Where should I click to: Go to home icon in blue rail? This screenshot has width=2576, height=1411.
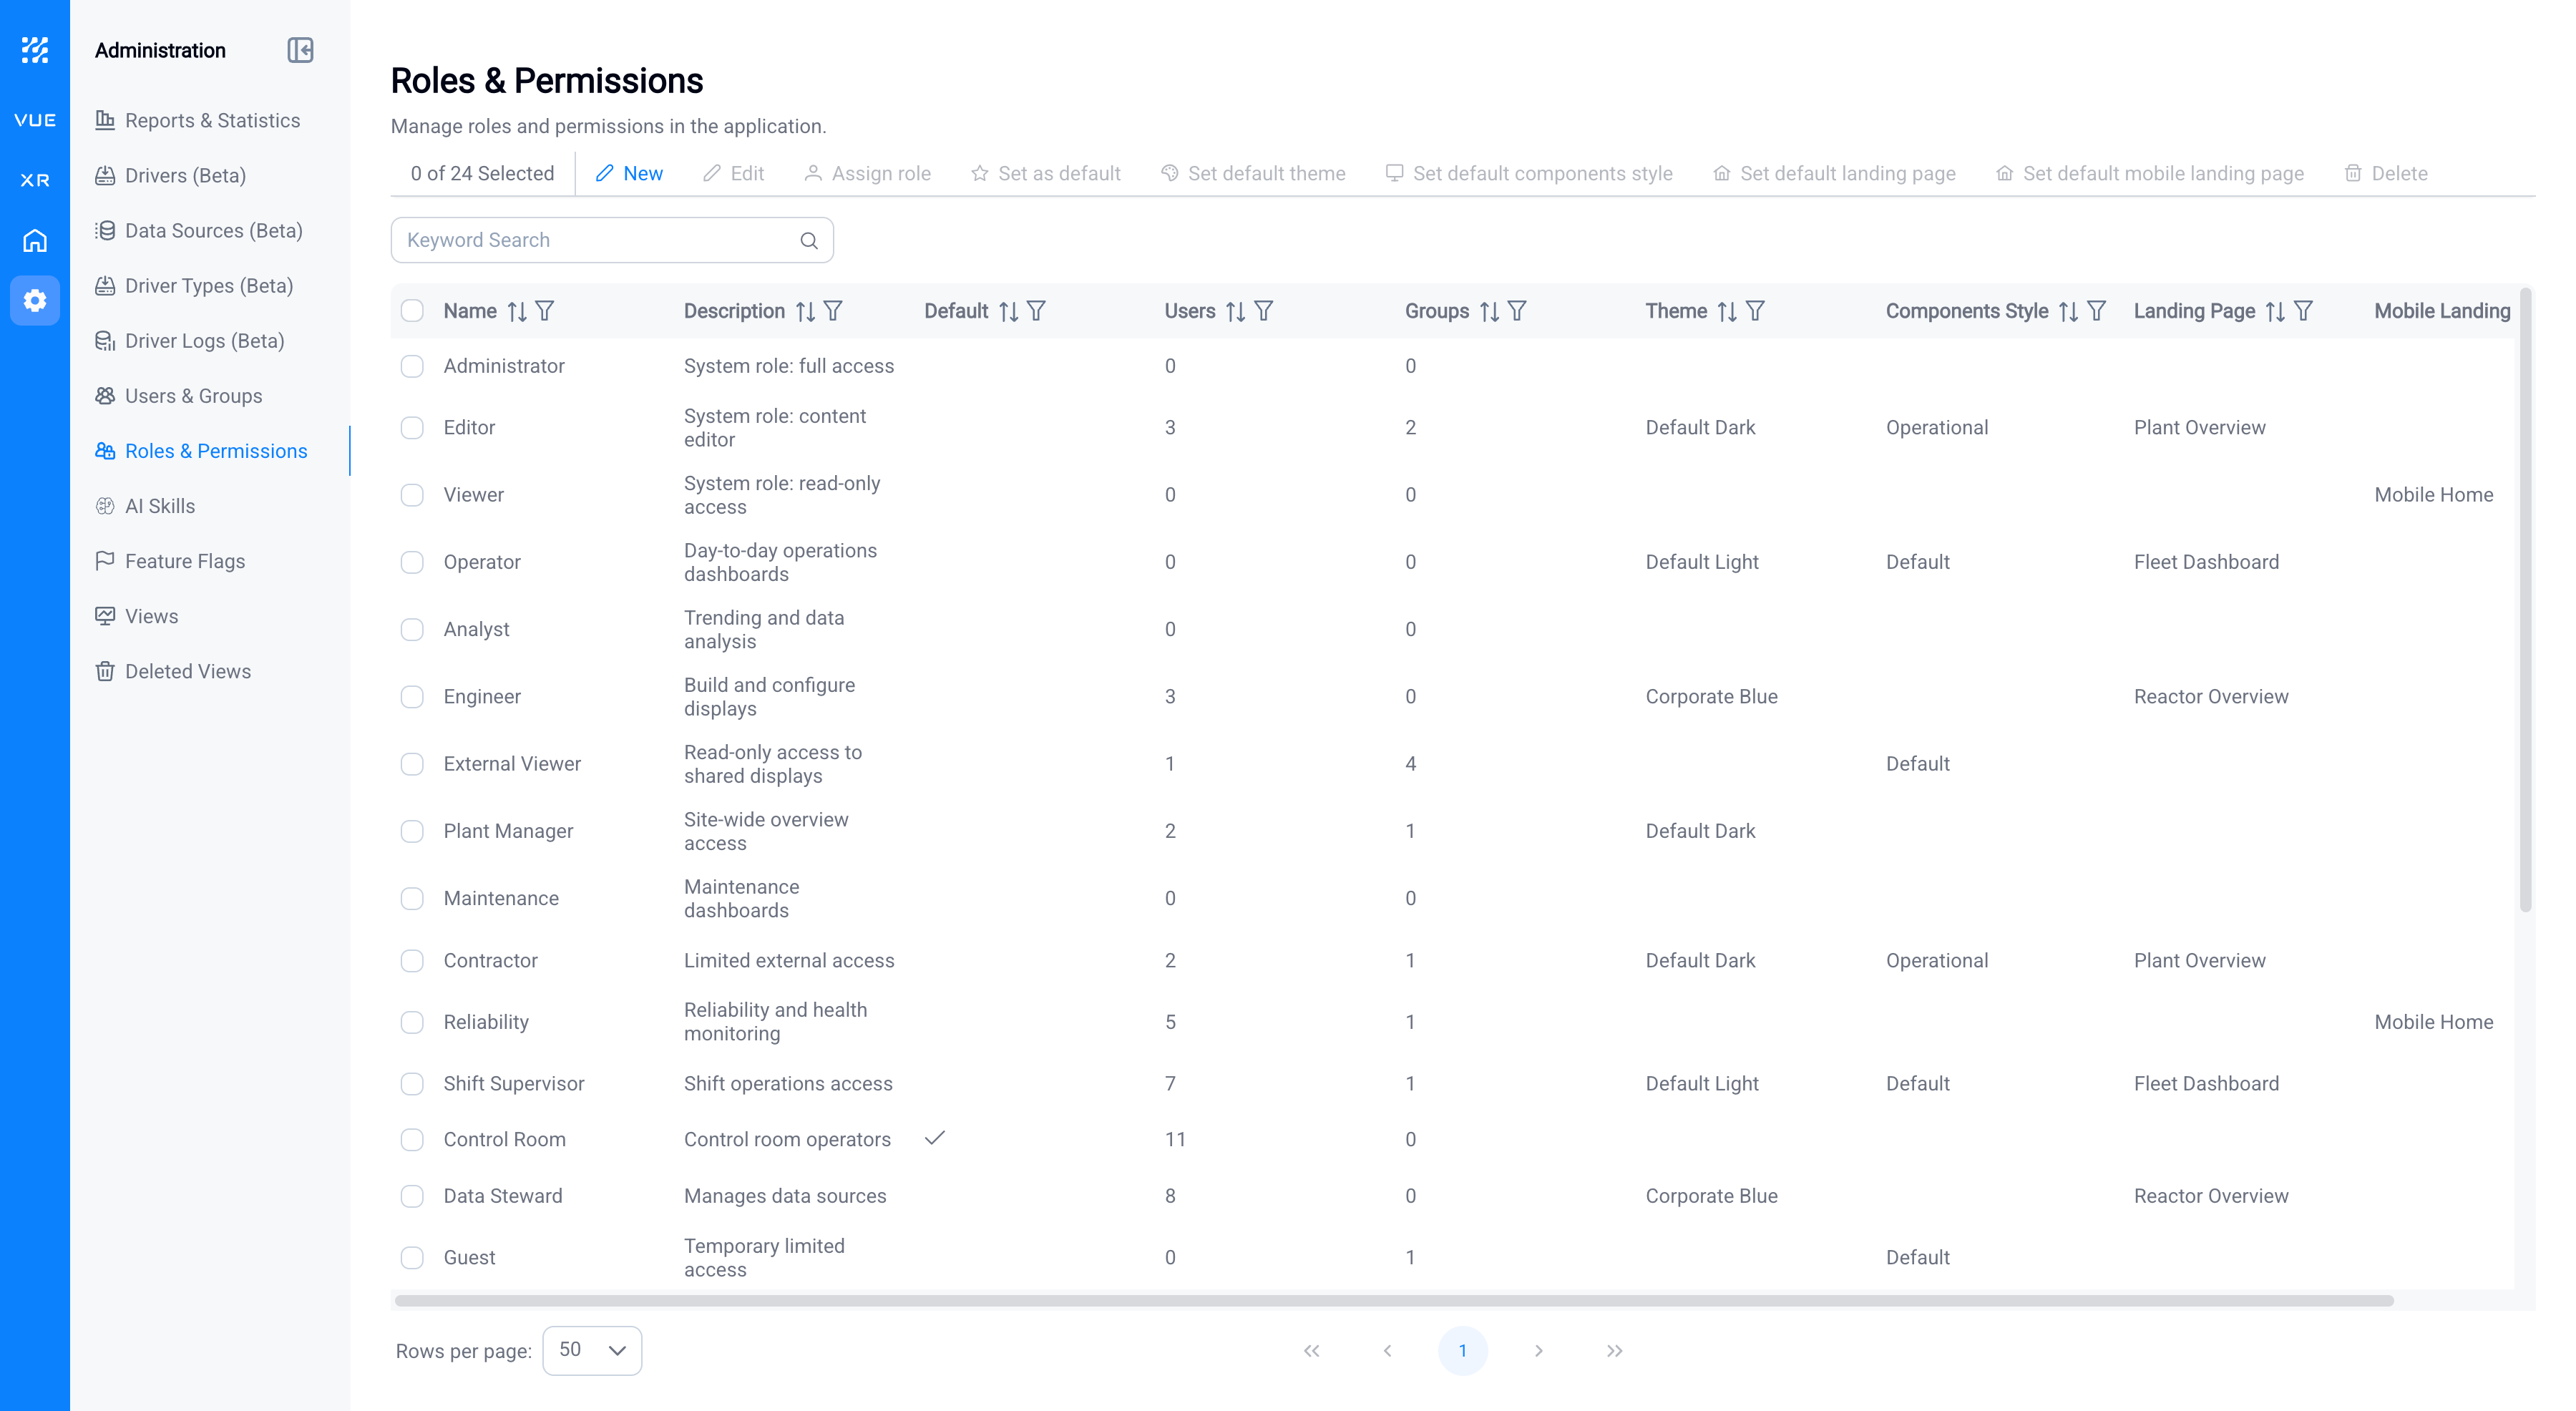coord(35,240)
